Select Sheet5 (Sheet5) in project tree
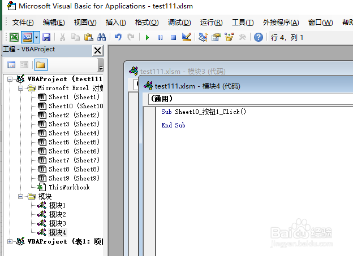Viewport: 353px width, 256px height. [68, 142]
